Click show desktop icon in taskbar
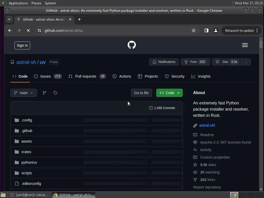This screenshot has height=198, width=264. [3, 195]
